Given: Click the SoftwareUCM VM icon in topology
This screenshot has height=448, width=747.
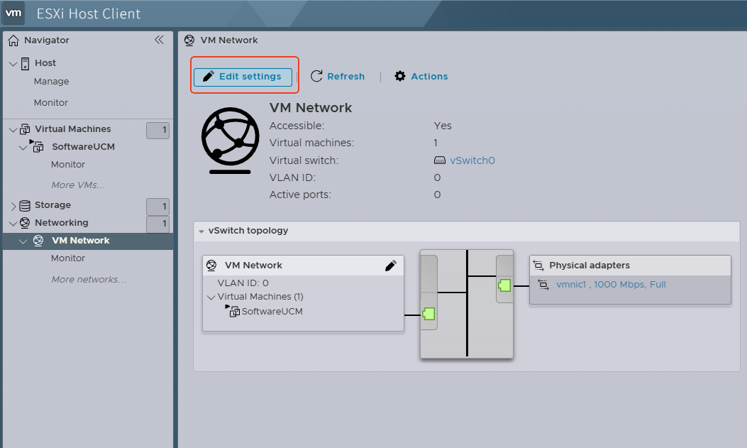Looking at the screenshot, I should 233,311.
